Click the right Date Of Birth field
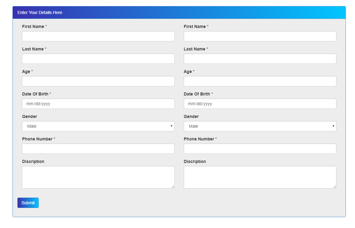This screenshot has height=228, width=355. pos(260,103)
